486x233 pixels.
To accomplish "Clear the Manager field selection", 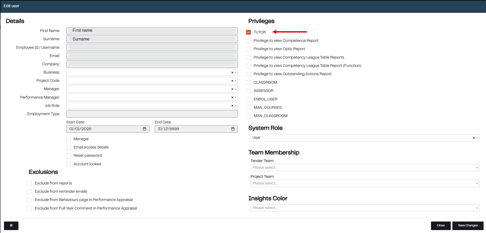I will click(x=232, y=89).
